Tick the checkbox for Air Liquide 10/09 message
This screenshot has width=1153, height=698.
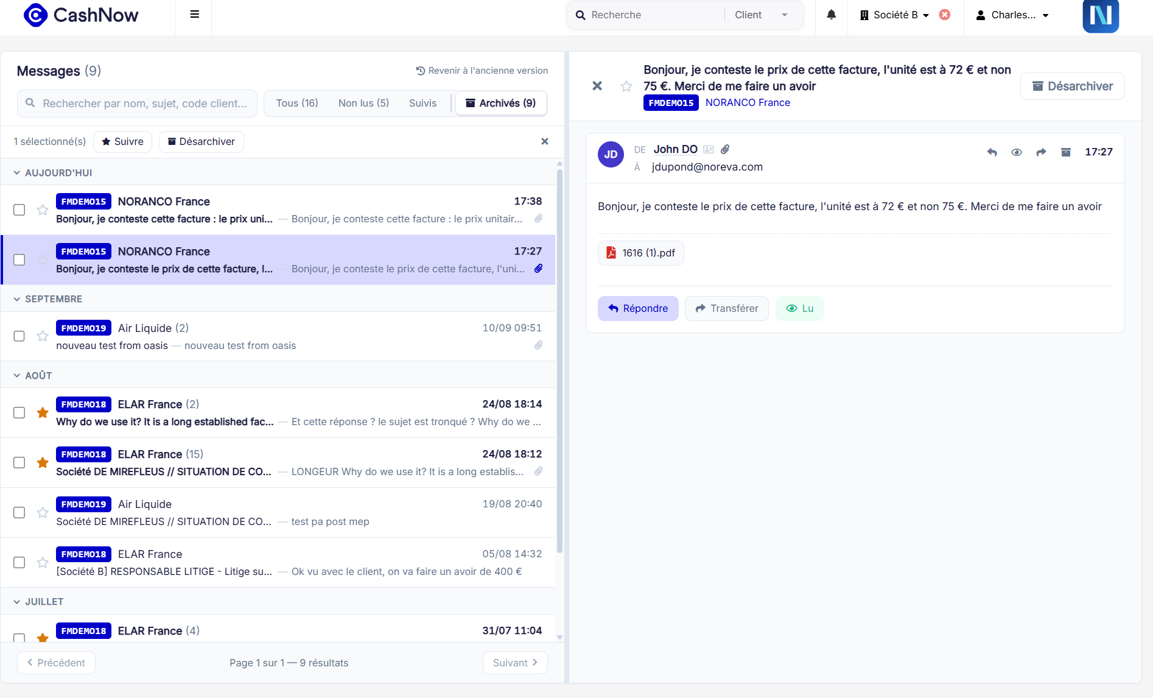(x=19, y=336)
